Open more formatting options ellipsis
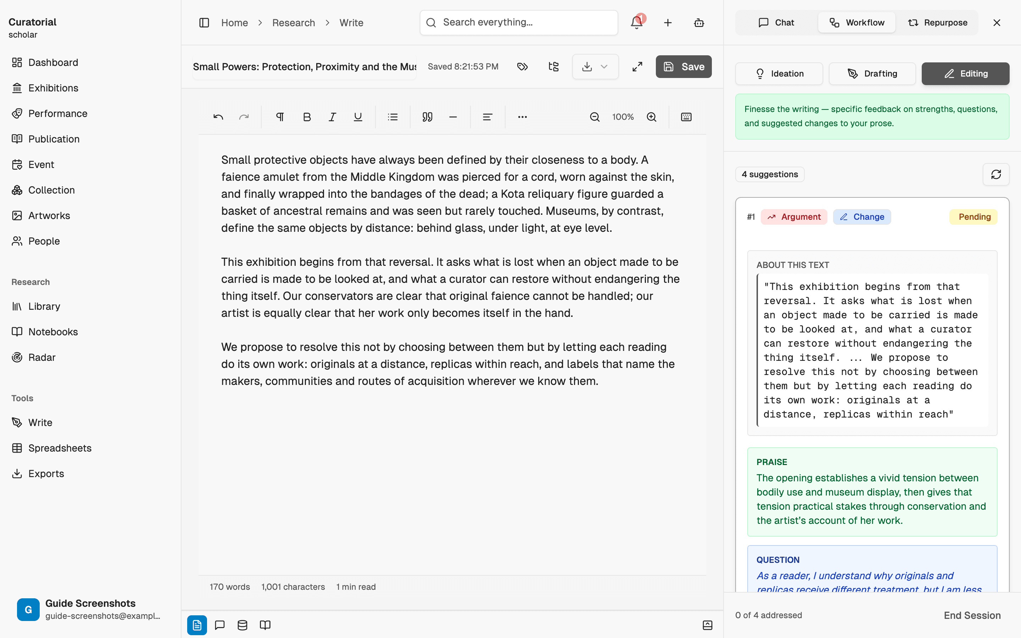Screen dimensions: 1021x638 tap(522, 117)
